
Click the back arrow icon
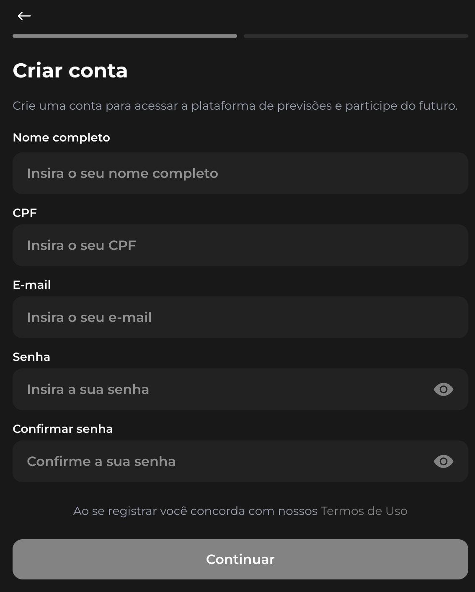pos(24,15)
